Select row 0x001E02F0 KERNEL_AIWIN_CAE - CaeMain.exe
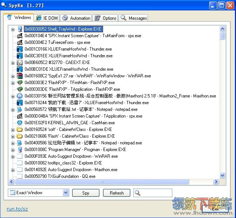This screenshot has width=236, height=218. [70, 123]
